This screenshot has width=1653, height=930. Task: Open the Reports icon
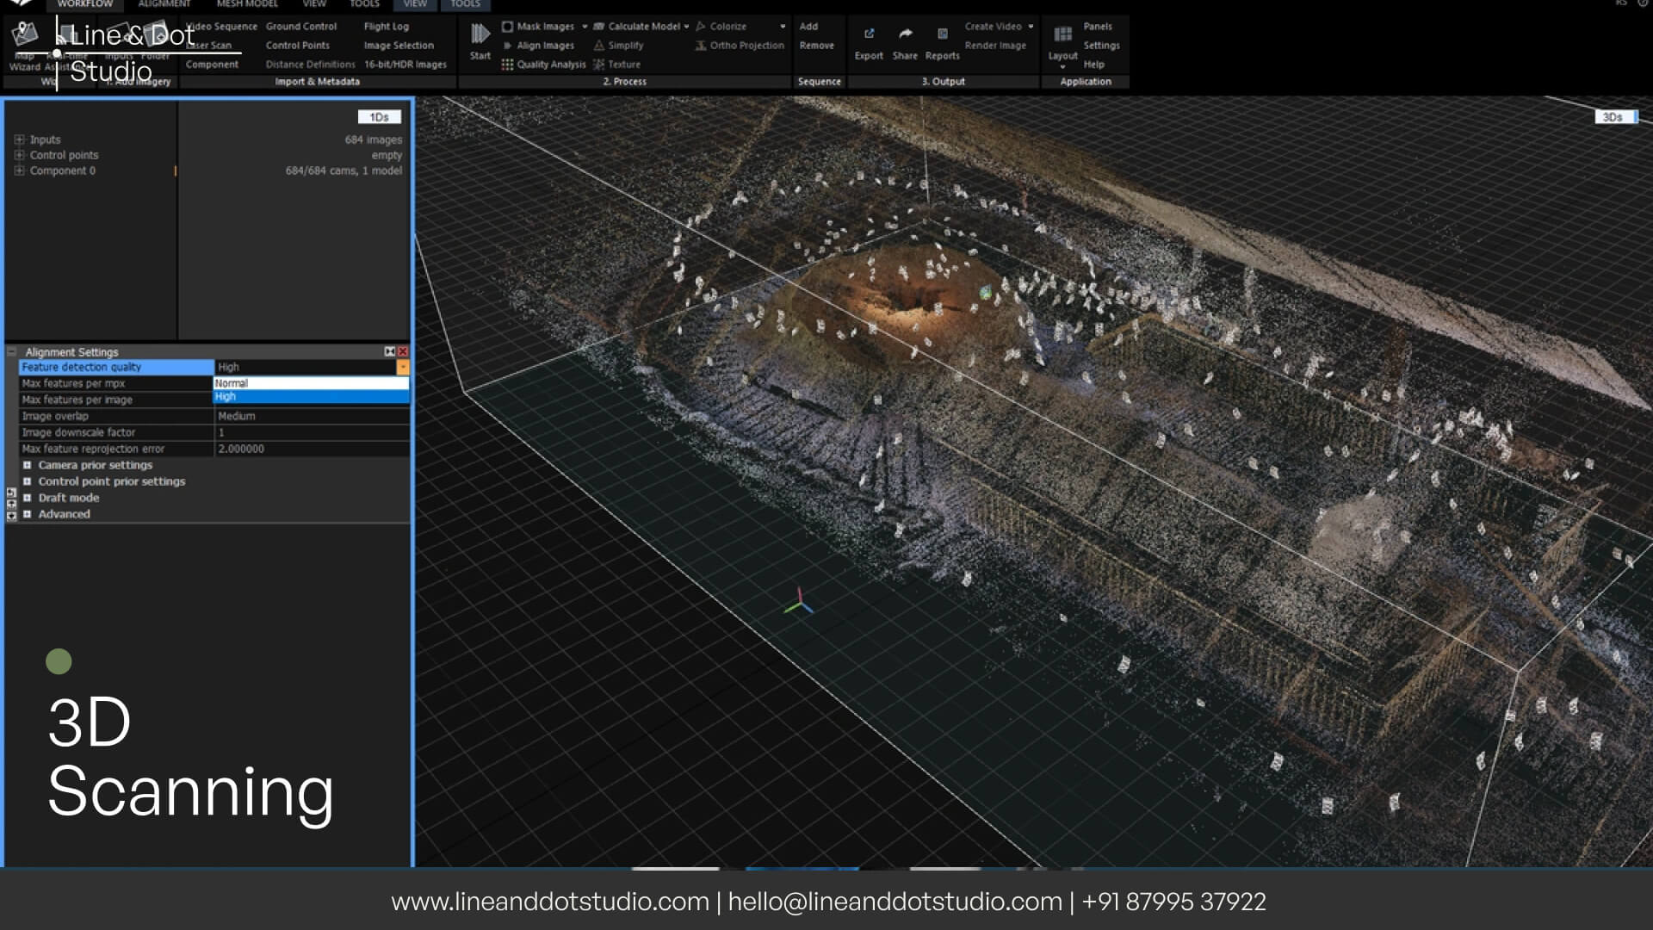tap(942, 34)
